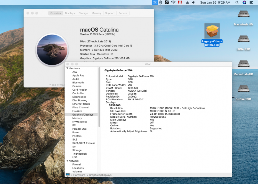
Task: Click the Canadian flag input source icon
Action: click(180, 3)
